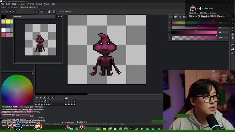Play the animation in timeline
This screenshot has height=132, width=235.
(44, 97)
